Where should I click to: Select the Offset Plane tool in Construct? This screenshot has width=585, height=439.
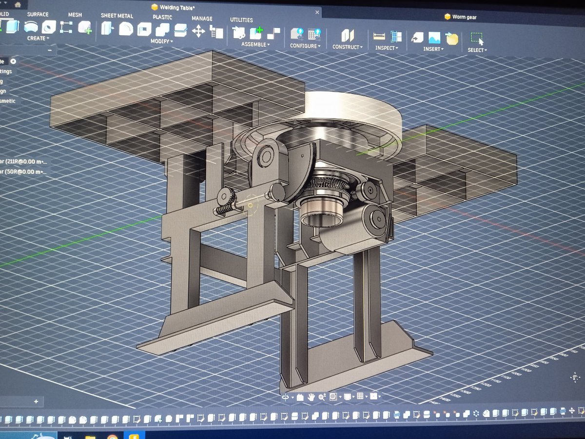[x=348, y=36]
